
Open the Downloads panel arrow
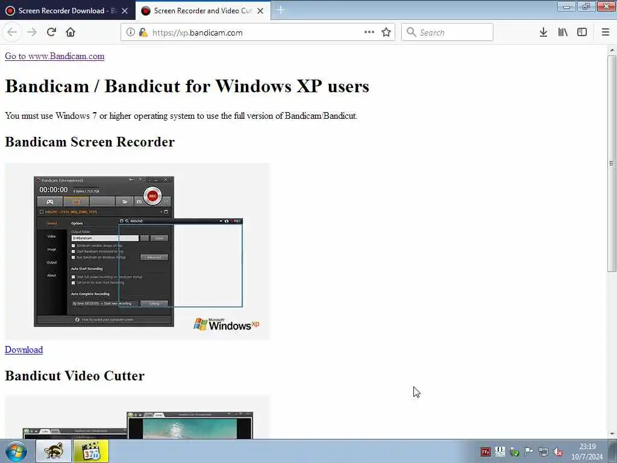(543, 33)
